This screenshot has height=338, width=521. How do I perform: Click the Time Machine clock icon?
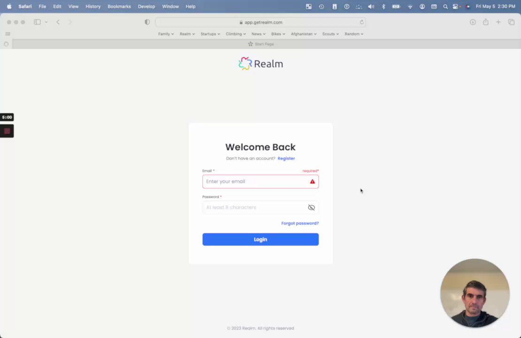(322, 6)
